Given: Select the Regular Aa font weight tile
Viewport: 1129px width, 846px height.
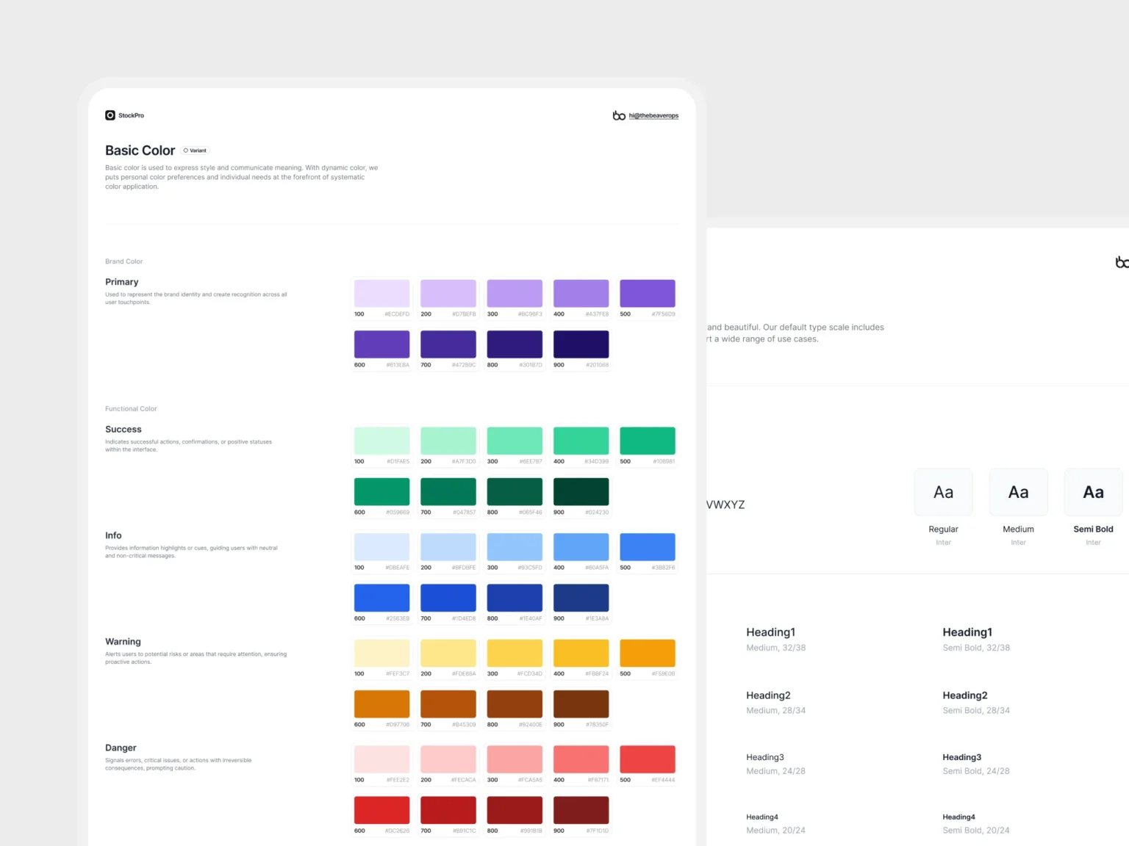Looking at the screenshot, I should pos(943,493).
